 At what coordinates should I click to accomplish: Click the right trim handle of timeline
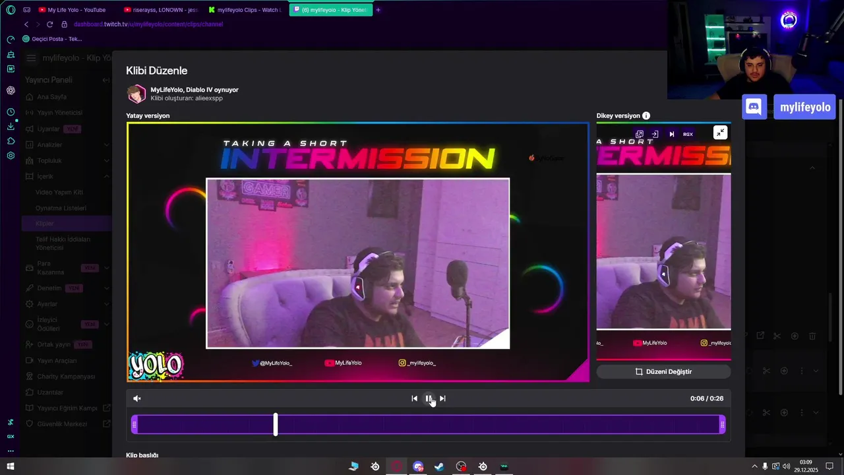[722, 424]
